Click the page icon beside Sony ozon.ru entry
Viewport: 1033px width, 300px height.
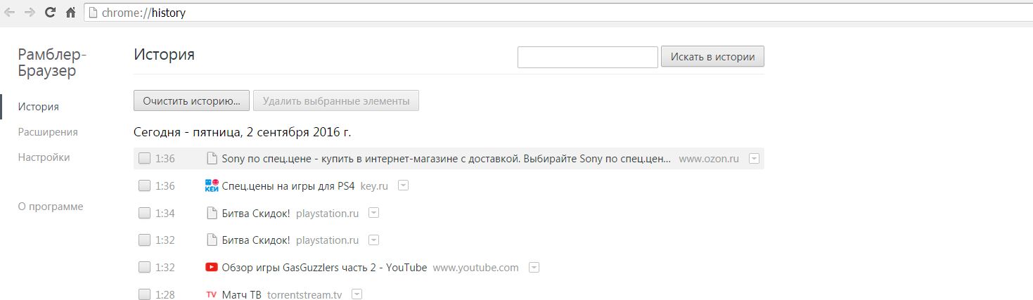point(211,159)
